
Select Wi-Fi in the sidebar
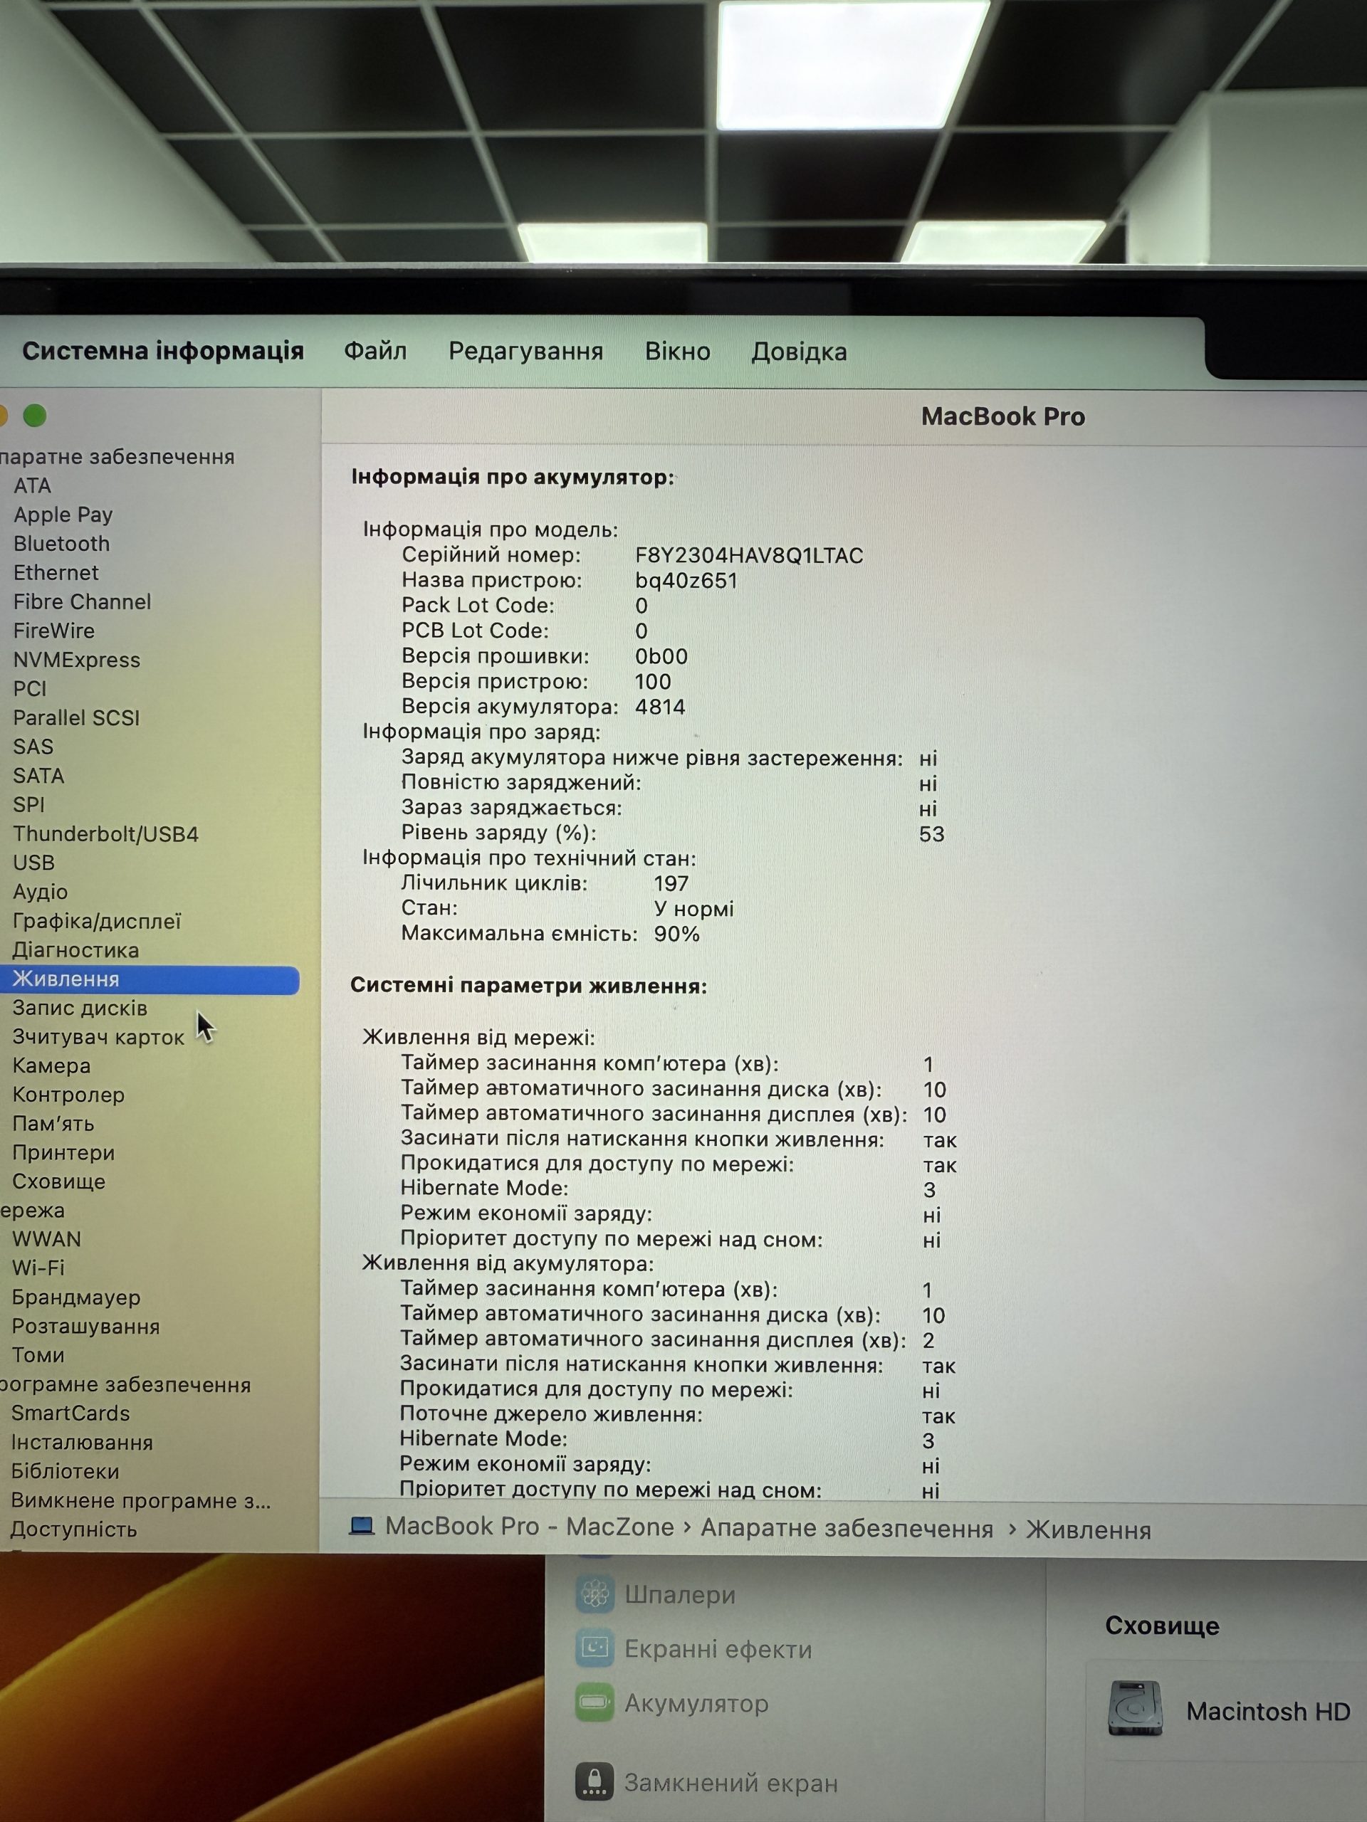tap(38, 1268)
